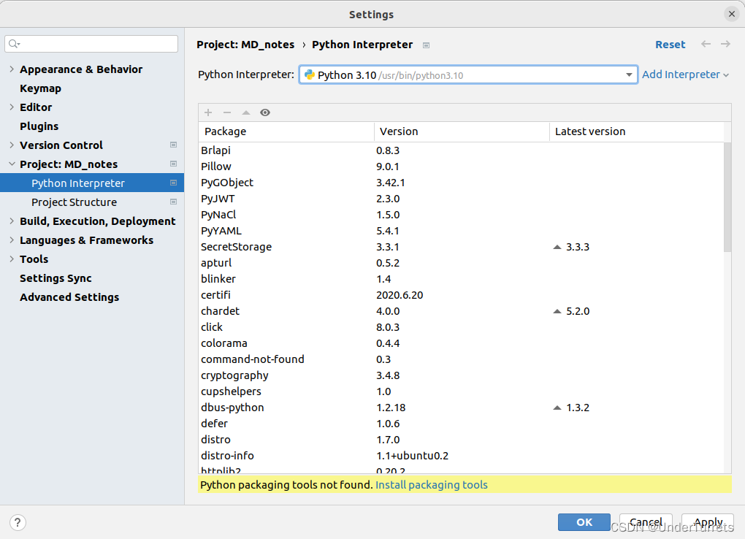The width and height of the screenshot is (745, 539).
Task: Click the package list vertical scrollbar
Action: point(727,197)
